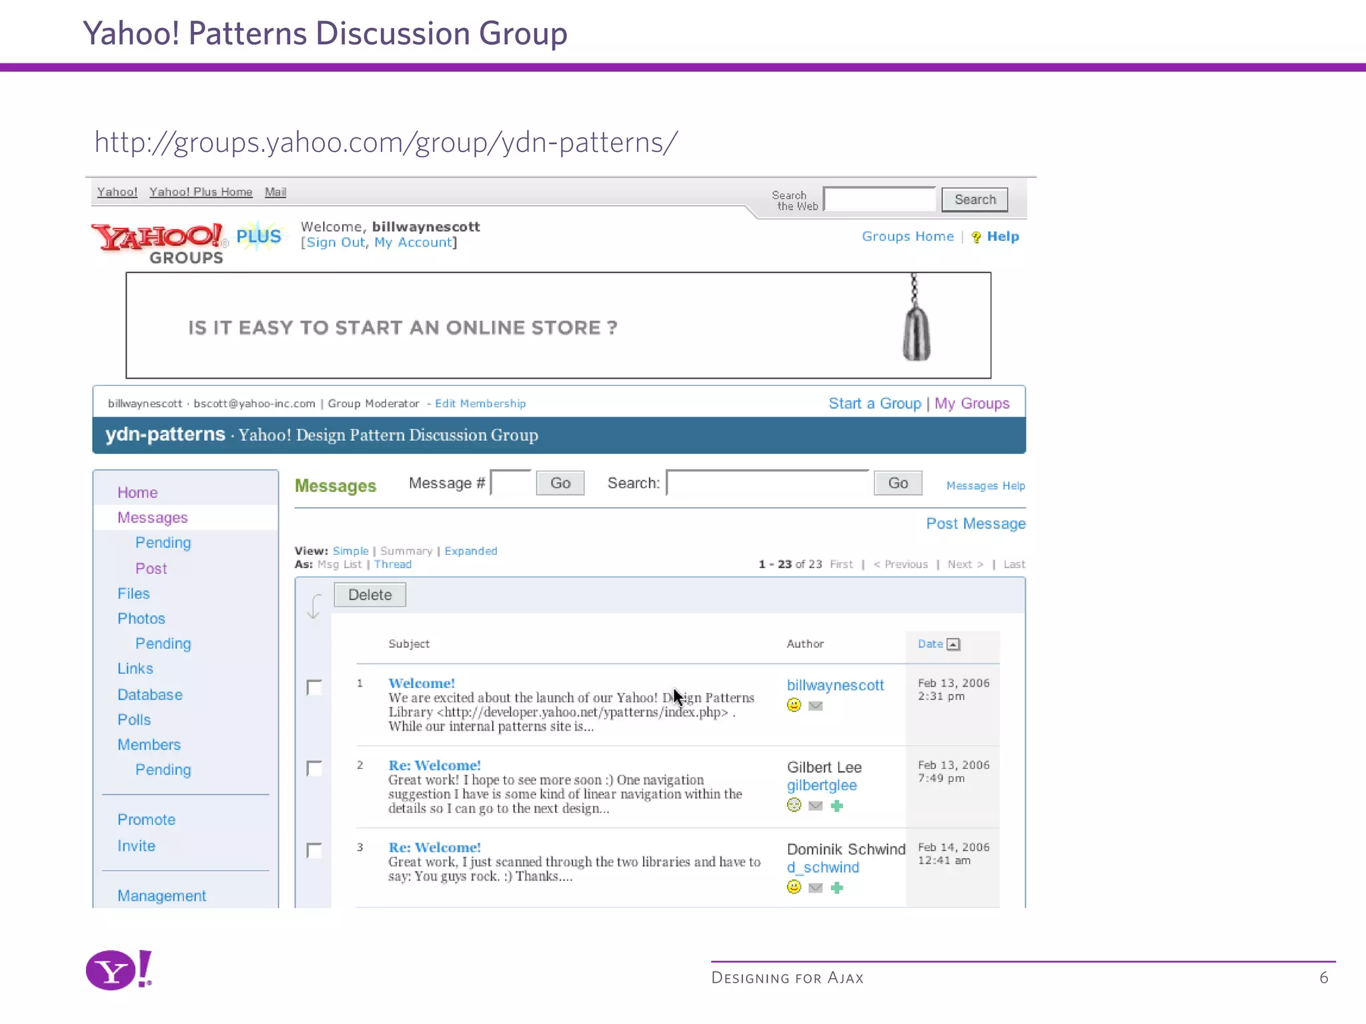Click the green plus icon beside gilbertglee
The image size is (1366, 1024).
tap(837, 805)
